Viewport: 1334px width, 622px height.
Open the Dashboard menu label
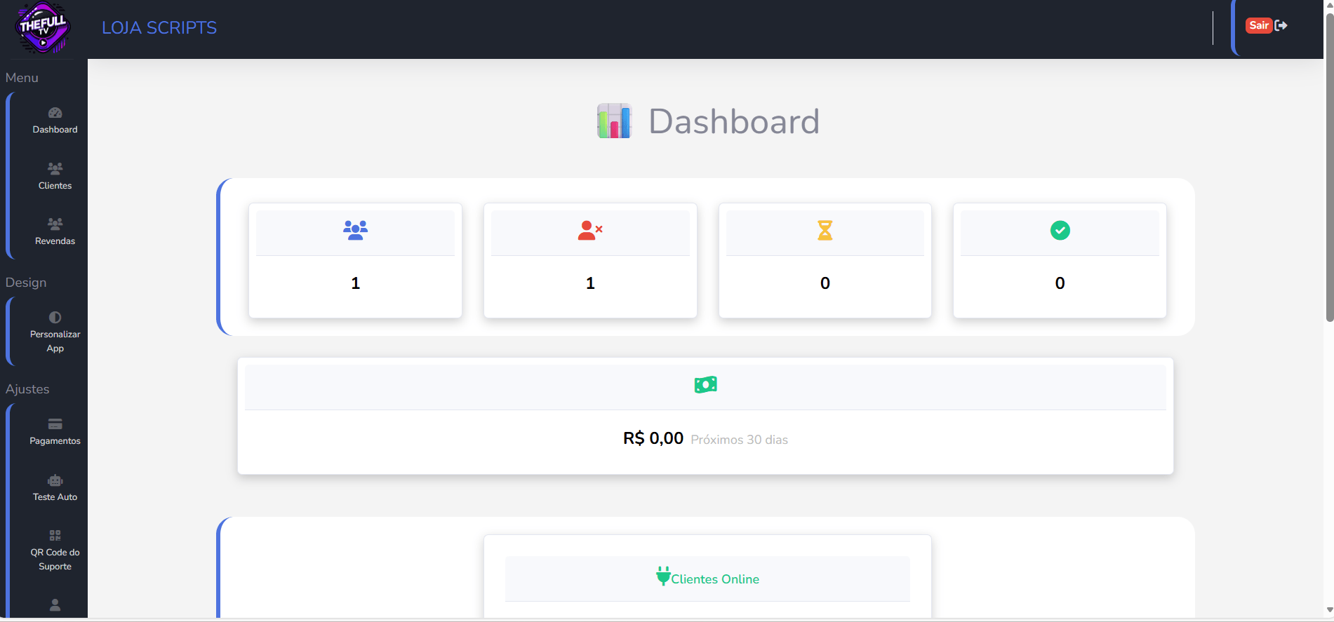55,130
